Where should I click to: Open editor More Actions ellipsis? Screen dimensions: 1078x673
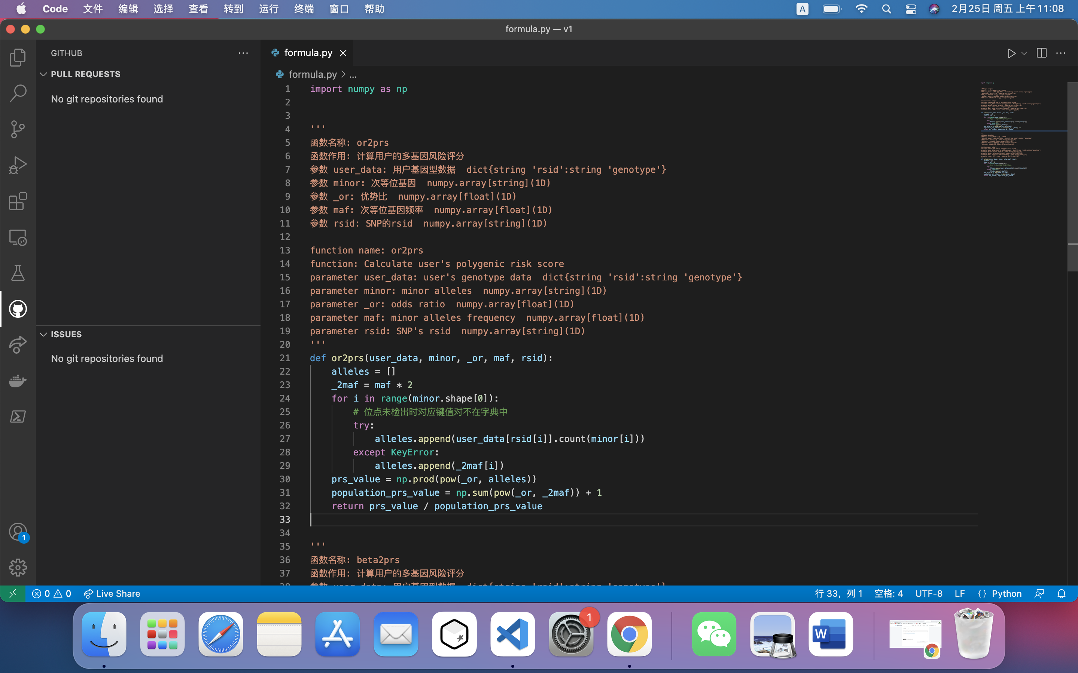pos(1061,53)
